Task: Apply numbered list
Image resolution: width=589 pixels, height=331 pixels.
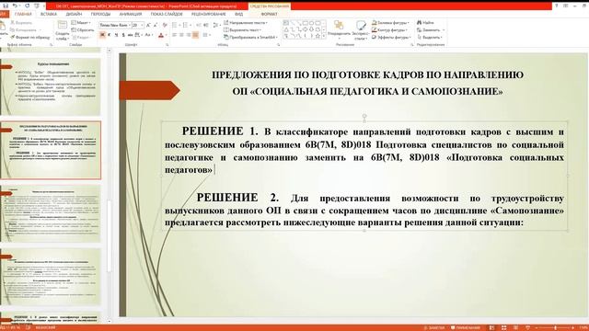Action: [186, 25]
